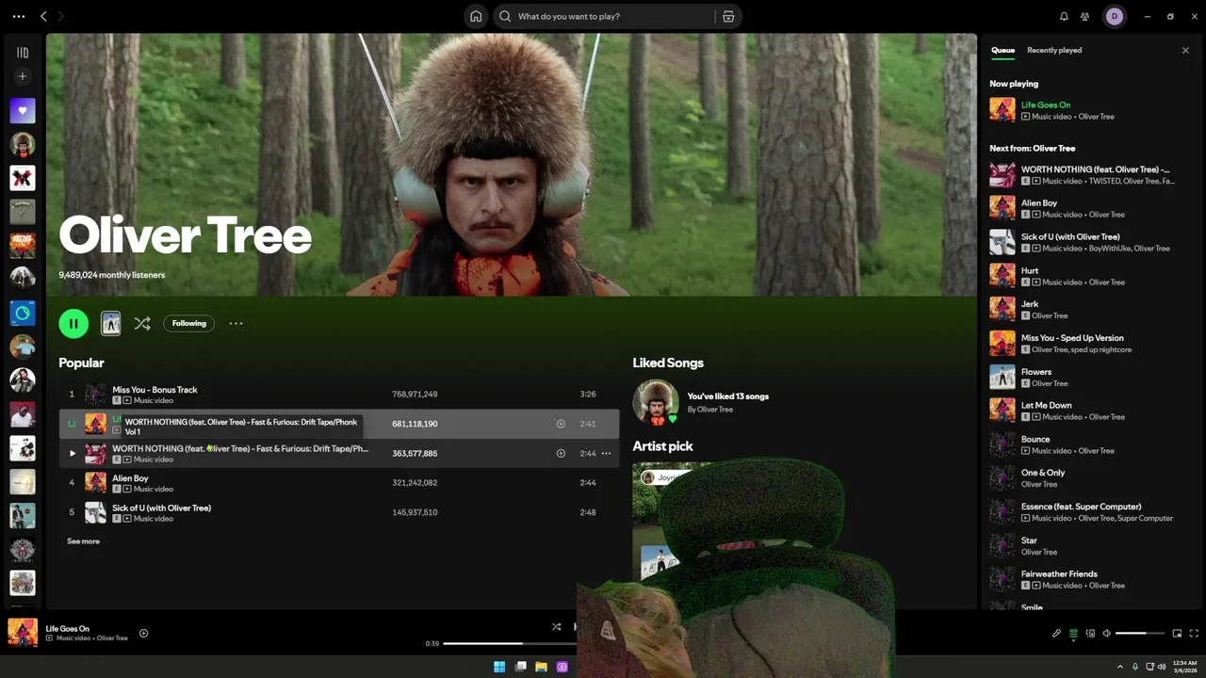Toggle shuffle in the bottom player
This screenshot has height=678, width=1206.
pyautogui.click(x=556, y=626)
